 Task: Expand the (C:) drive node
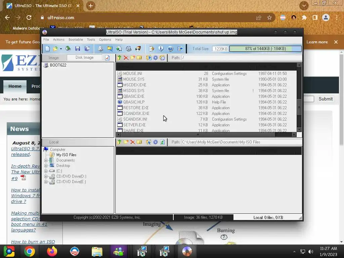pos(46,171)
